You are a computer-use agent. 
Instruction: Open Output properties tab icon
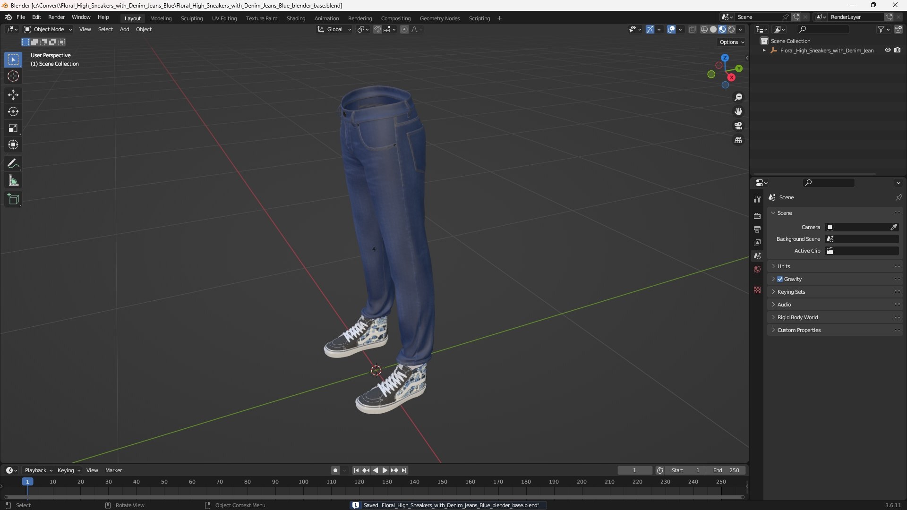[757, 229]
